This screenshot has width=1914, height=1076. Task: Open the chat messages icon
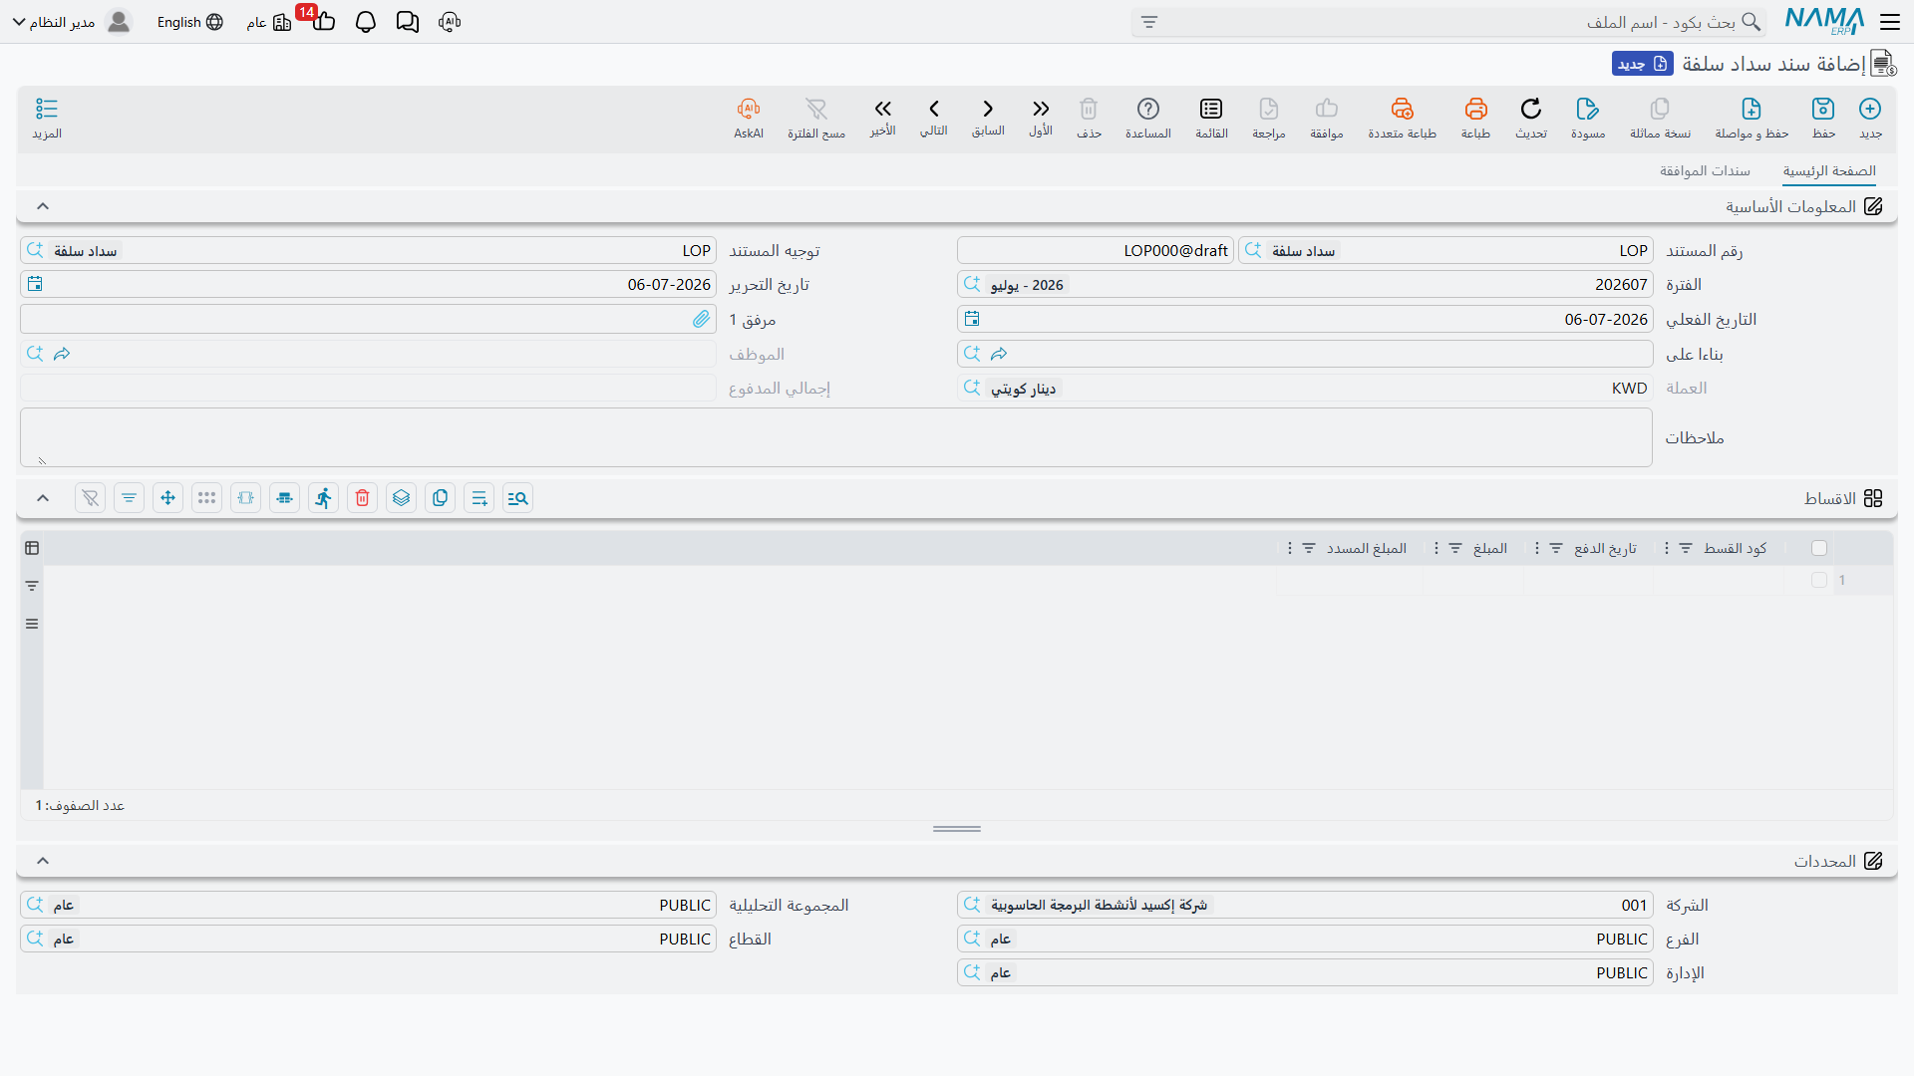[x=407, y=22]
